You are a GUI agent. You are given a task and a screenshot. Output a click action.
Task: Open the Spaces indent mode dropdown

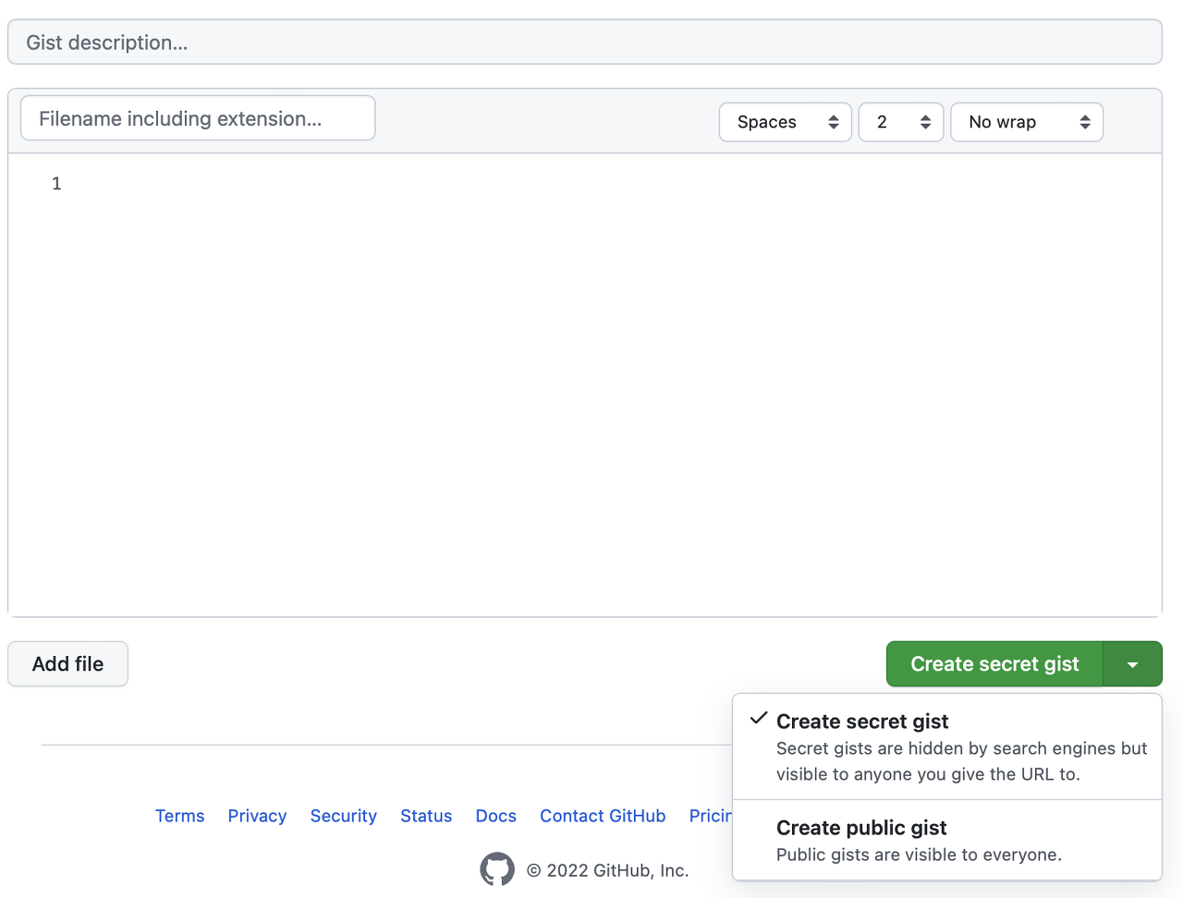pos(786,122)
